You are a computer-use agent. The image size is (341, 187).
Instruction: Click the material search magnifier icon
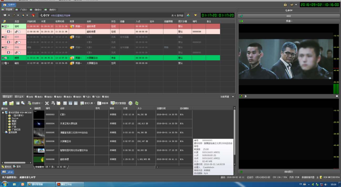point(23,103)
